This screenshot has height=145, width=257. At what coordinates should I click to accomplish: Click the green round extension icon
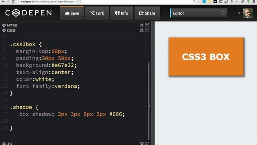(248, 2)
